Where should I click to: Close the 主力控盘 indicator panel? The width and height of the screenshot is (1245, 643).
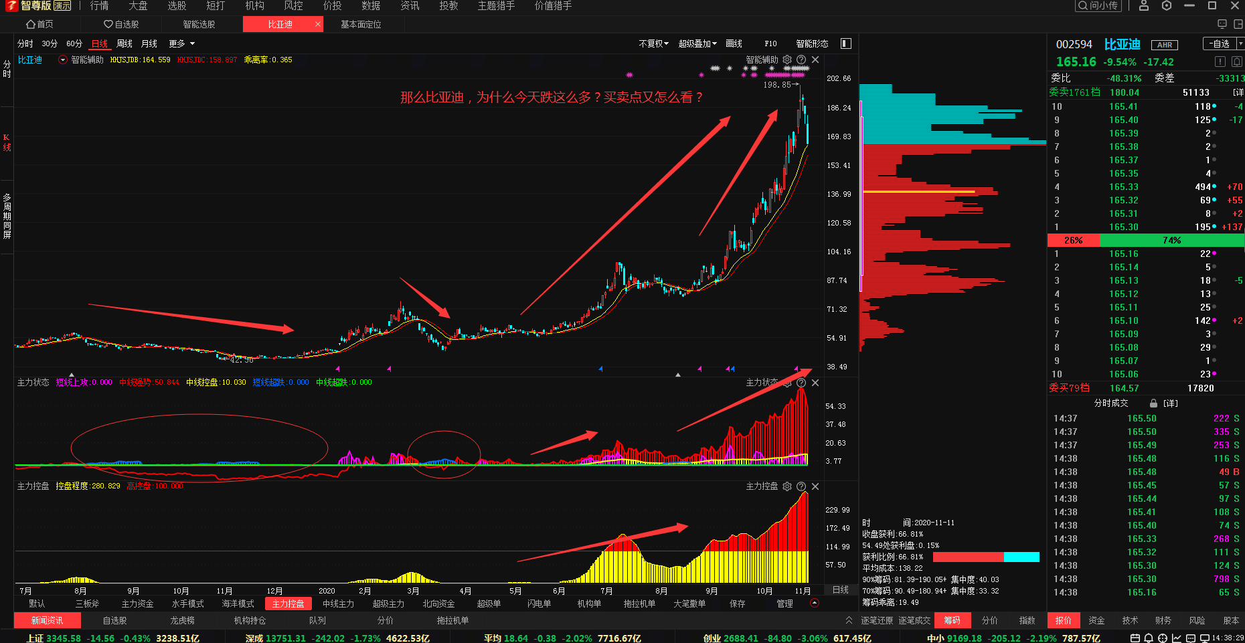tap(815, 486)
